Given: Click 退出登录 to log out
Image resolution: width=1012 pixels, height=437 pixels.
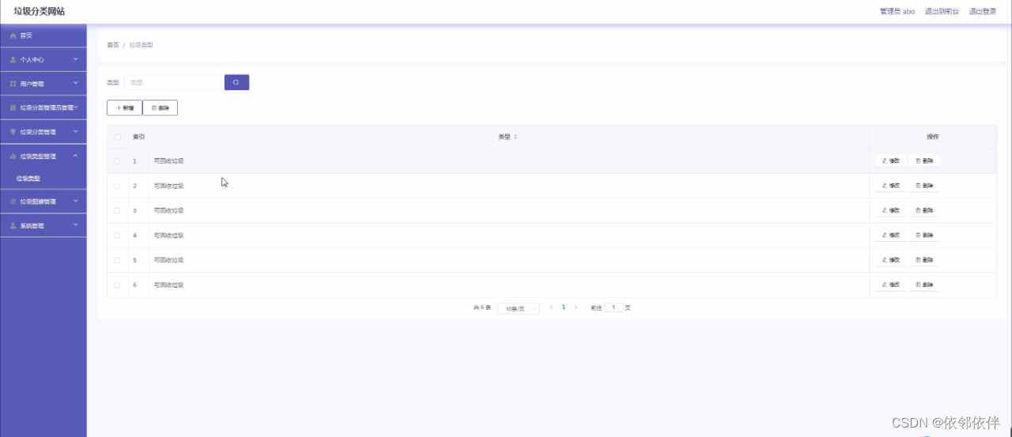Looking at the screenshot, I should [x=983, y=12].
